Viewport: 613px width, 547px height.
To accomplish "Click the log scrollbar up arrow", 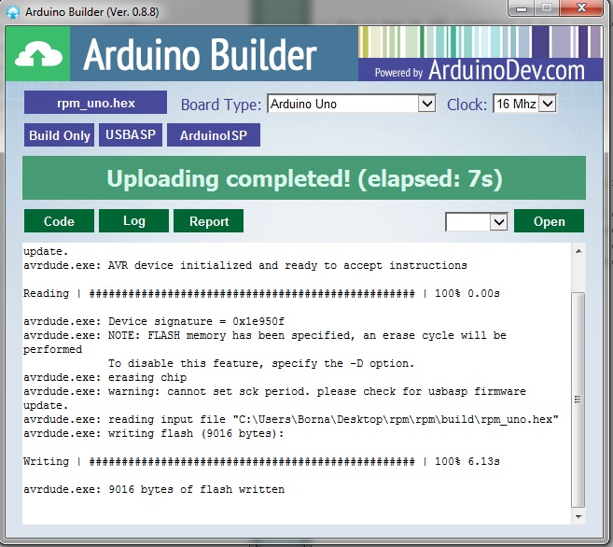I will click(x=578, y=251).
